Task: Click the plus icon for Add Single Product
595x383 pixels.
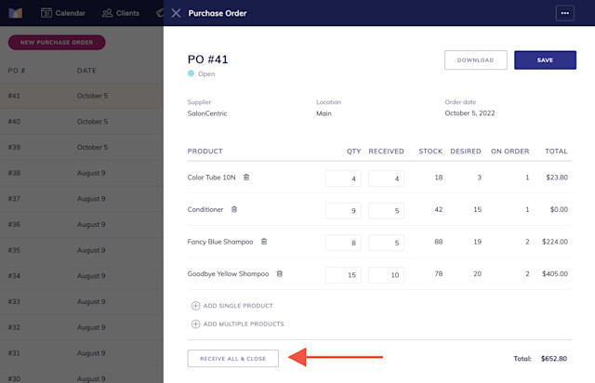Action: click(x=195, y=306)
